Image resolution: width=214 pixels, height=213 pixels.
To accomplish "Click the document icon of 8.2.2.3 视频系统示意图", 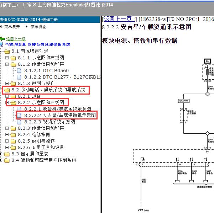I will [x=19, y=122].
